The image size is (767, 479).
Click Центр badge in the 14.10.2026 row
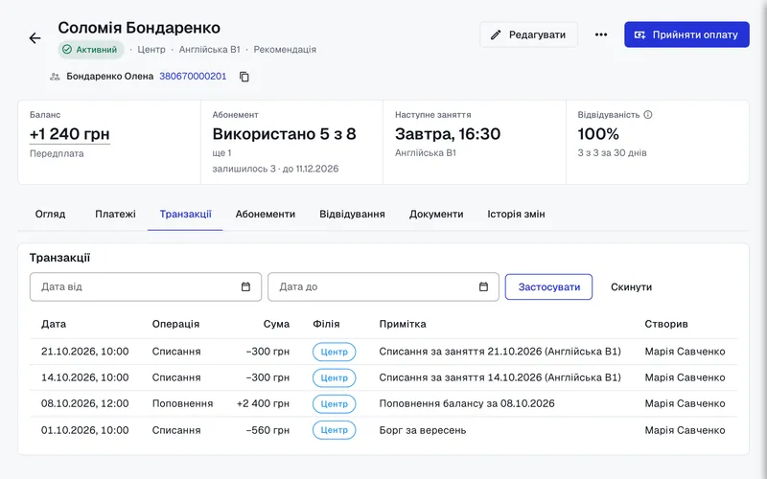click(x=334, y=377)
